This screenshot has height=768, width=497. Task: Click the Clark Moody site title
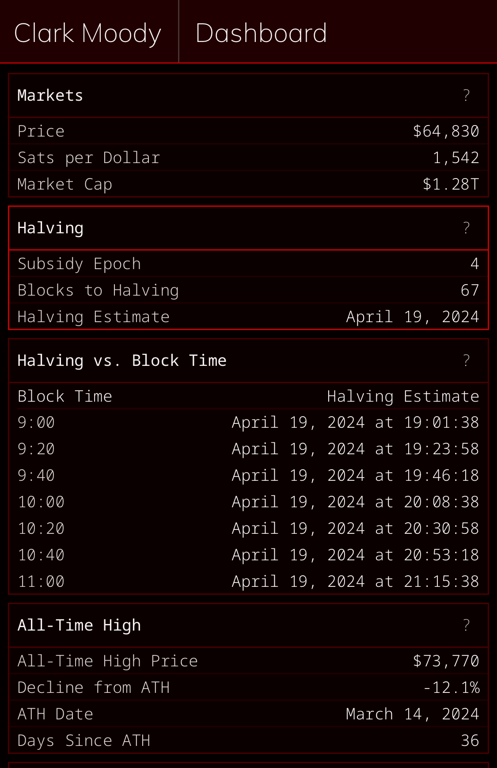pyautogui.click(x=87, y=33)
